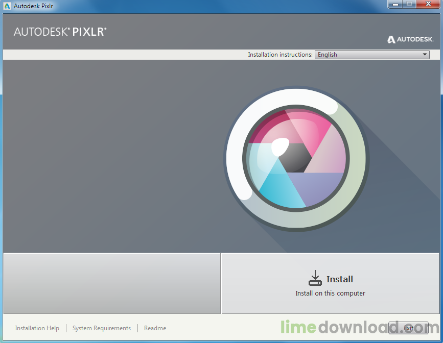This screenshot has height=343, width=443.
Task: Open the Readme link
Action: point(155,328)
